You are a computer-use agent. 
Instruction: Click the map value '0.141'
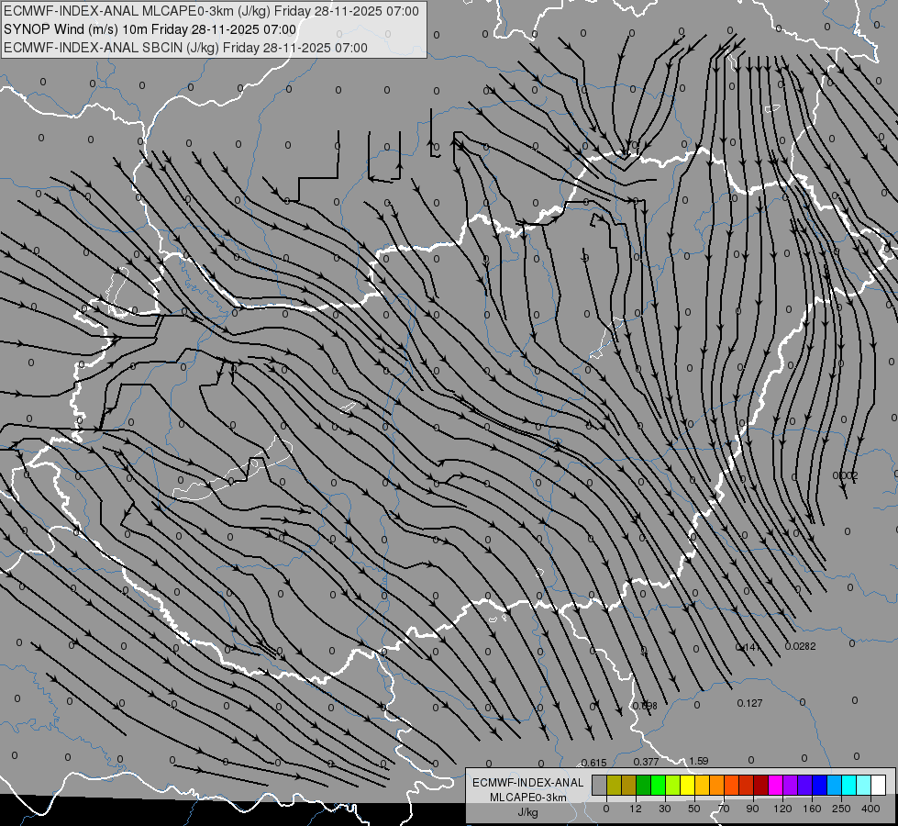(x=748, y=647)
